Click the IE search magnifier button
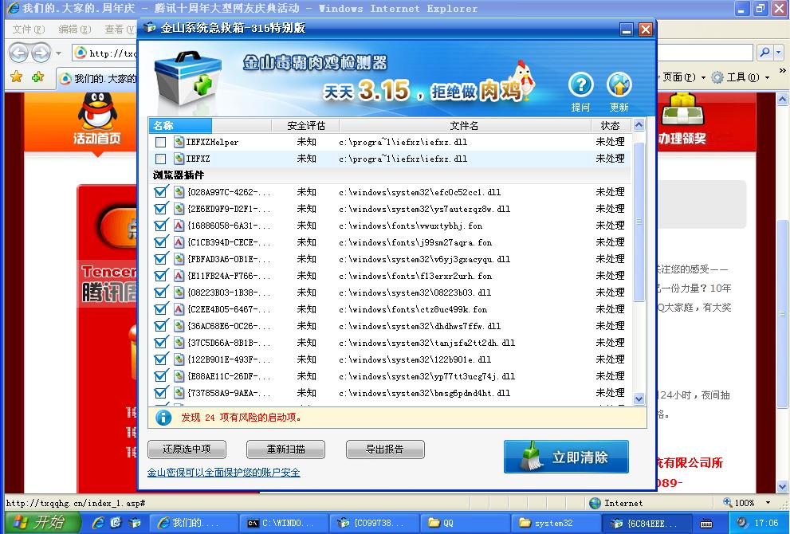Viewport: 790px width, 534px height. pyautogui.click(x=764, y=52)
